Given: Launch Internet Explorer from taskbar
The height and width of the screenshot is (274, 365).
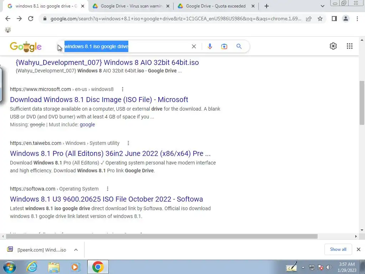Looking at the screenshot, I should click(32, 267).
